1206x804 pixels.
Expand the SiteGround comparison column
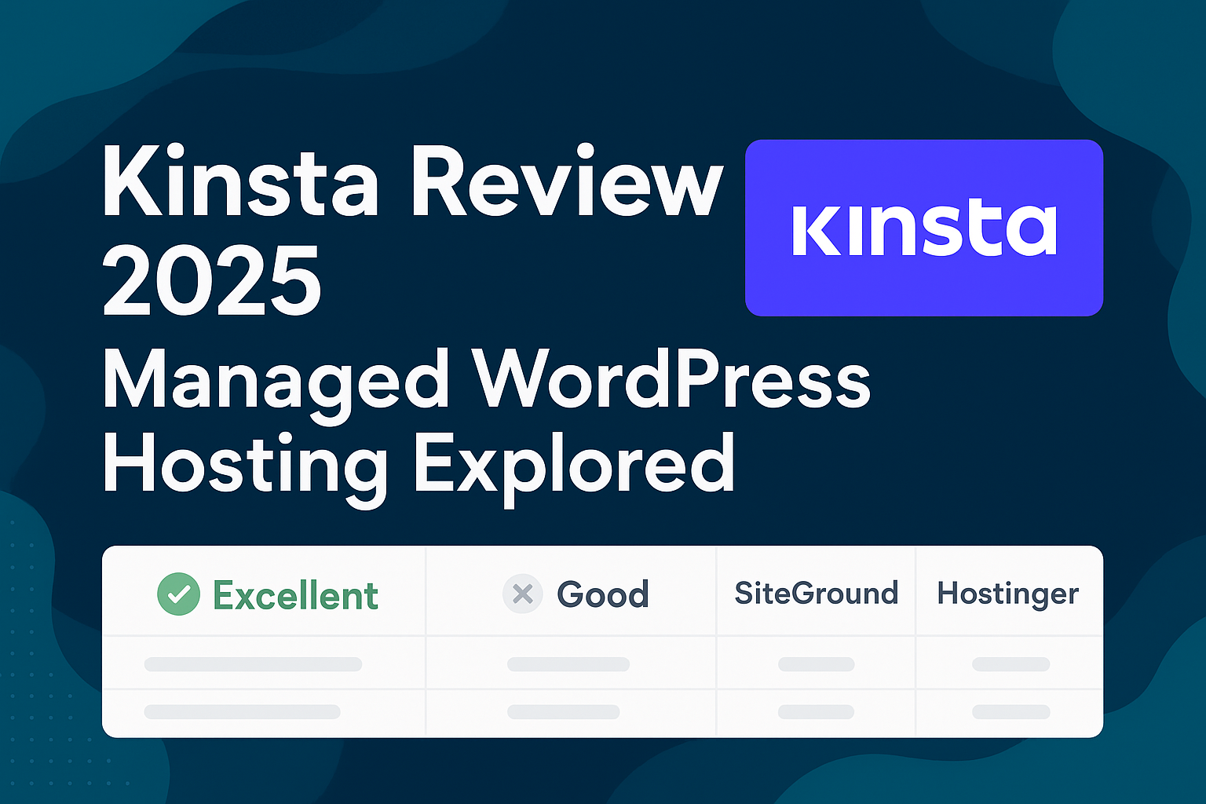(816, 594)
